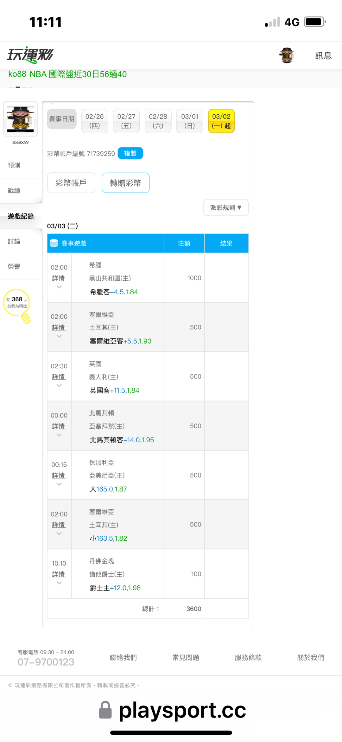Click the 玩運彩 logo

coord(30,55)
